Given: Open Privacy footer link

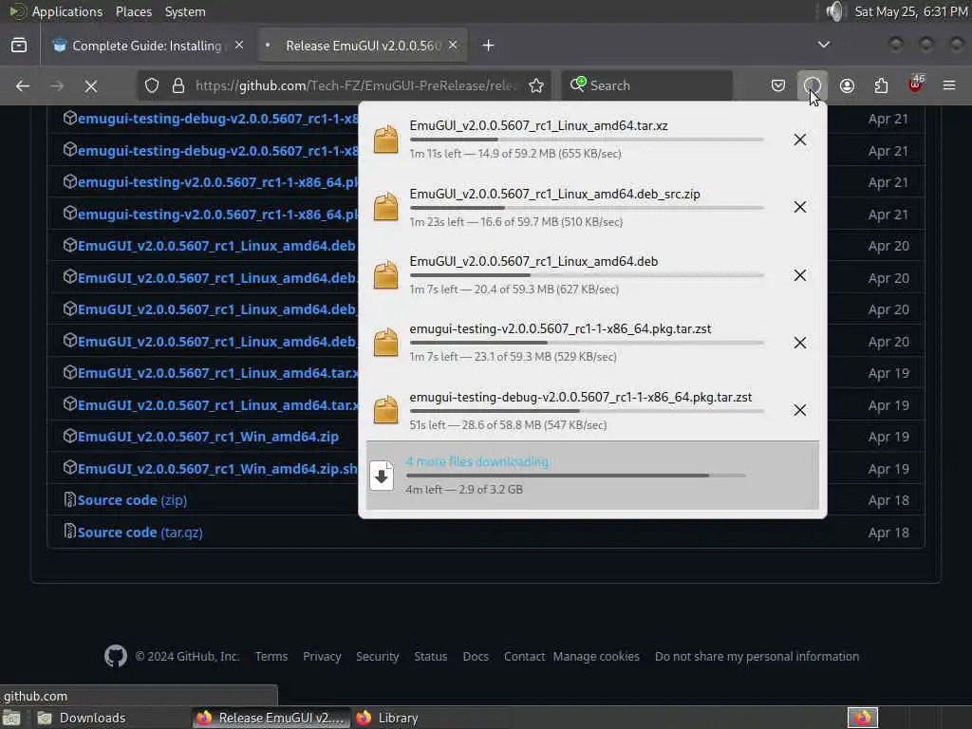Looking at the screenshot, I should [x=322, y=657].
